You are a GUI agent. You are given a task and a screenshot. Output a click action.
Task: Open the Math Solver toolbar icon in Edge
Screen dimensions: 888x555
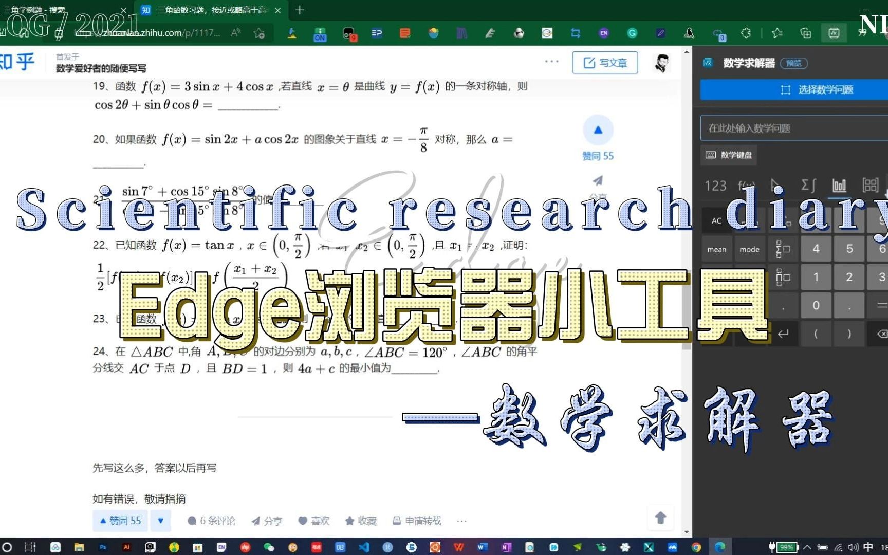click(834, 33)
